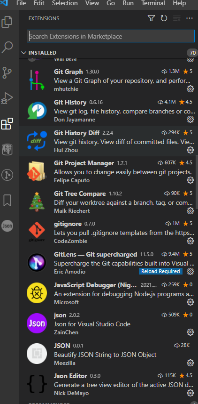The image size is (198, 404).
Task: Select the Git Graph extension entry
Action: tap(108, 80)
